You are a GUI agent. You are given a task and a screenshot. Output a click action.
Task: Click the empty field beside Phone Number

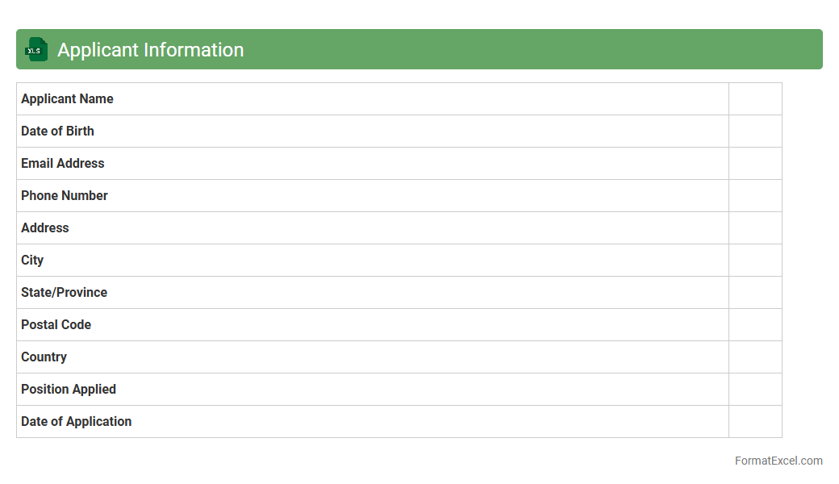(x=755, y=196)
